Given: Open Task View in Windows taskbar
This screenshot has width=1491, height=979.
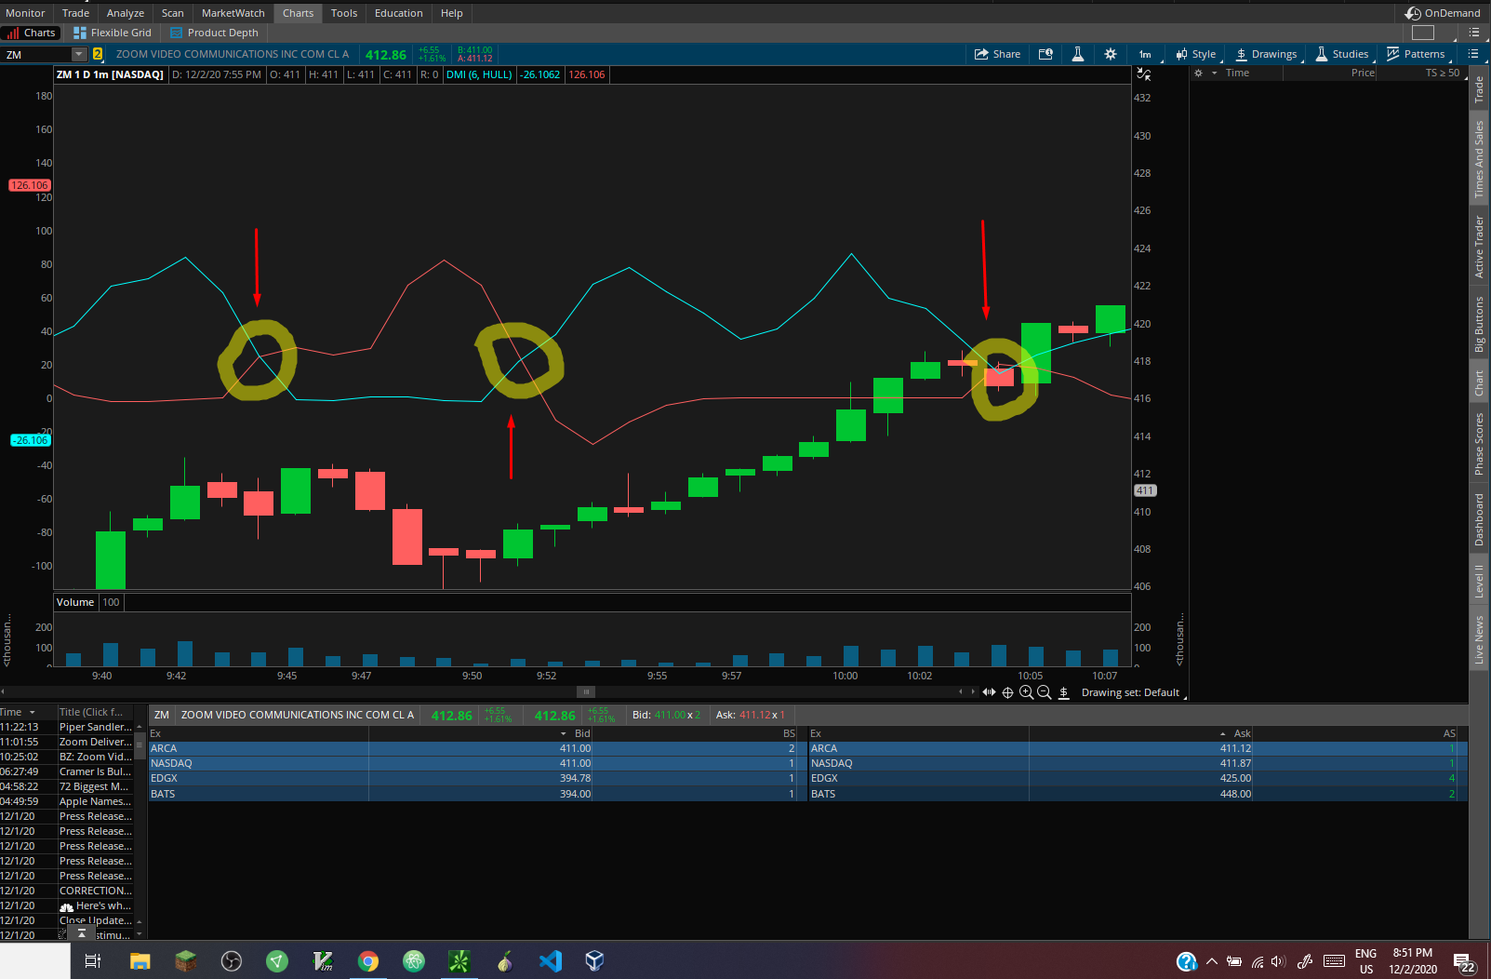Looking at the screenshot, I should [x=92, y=961].
